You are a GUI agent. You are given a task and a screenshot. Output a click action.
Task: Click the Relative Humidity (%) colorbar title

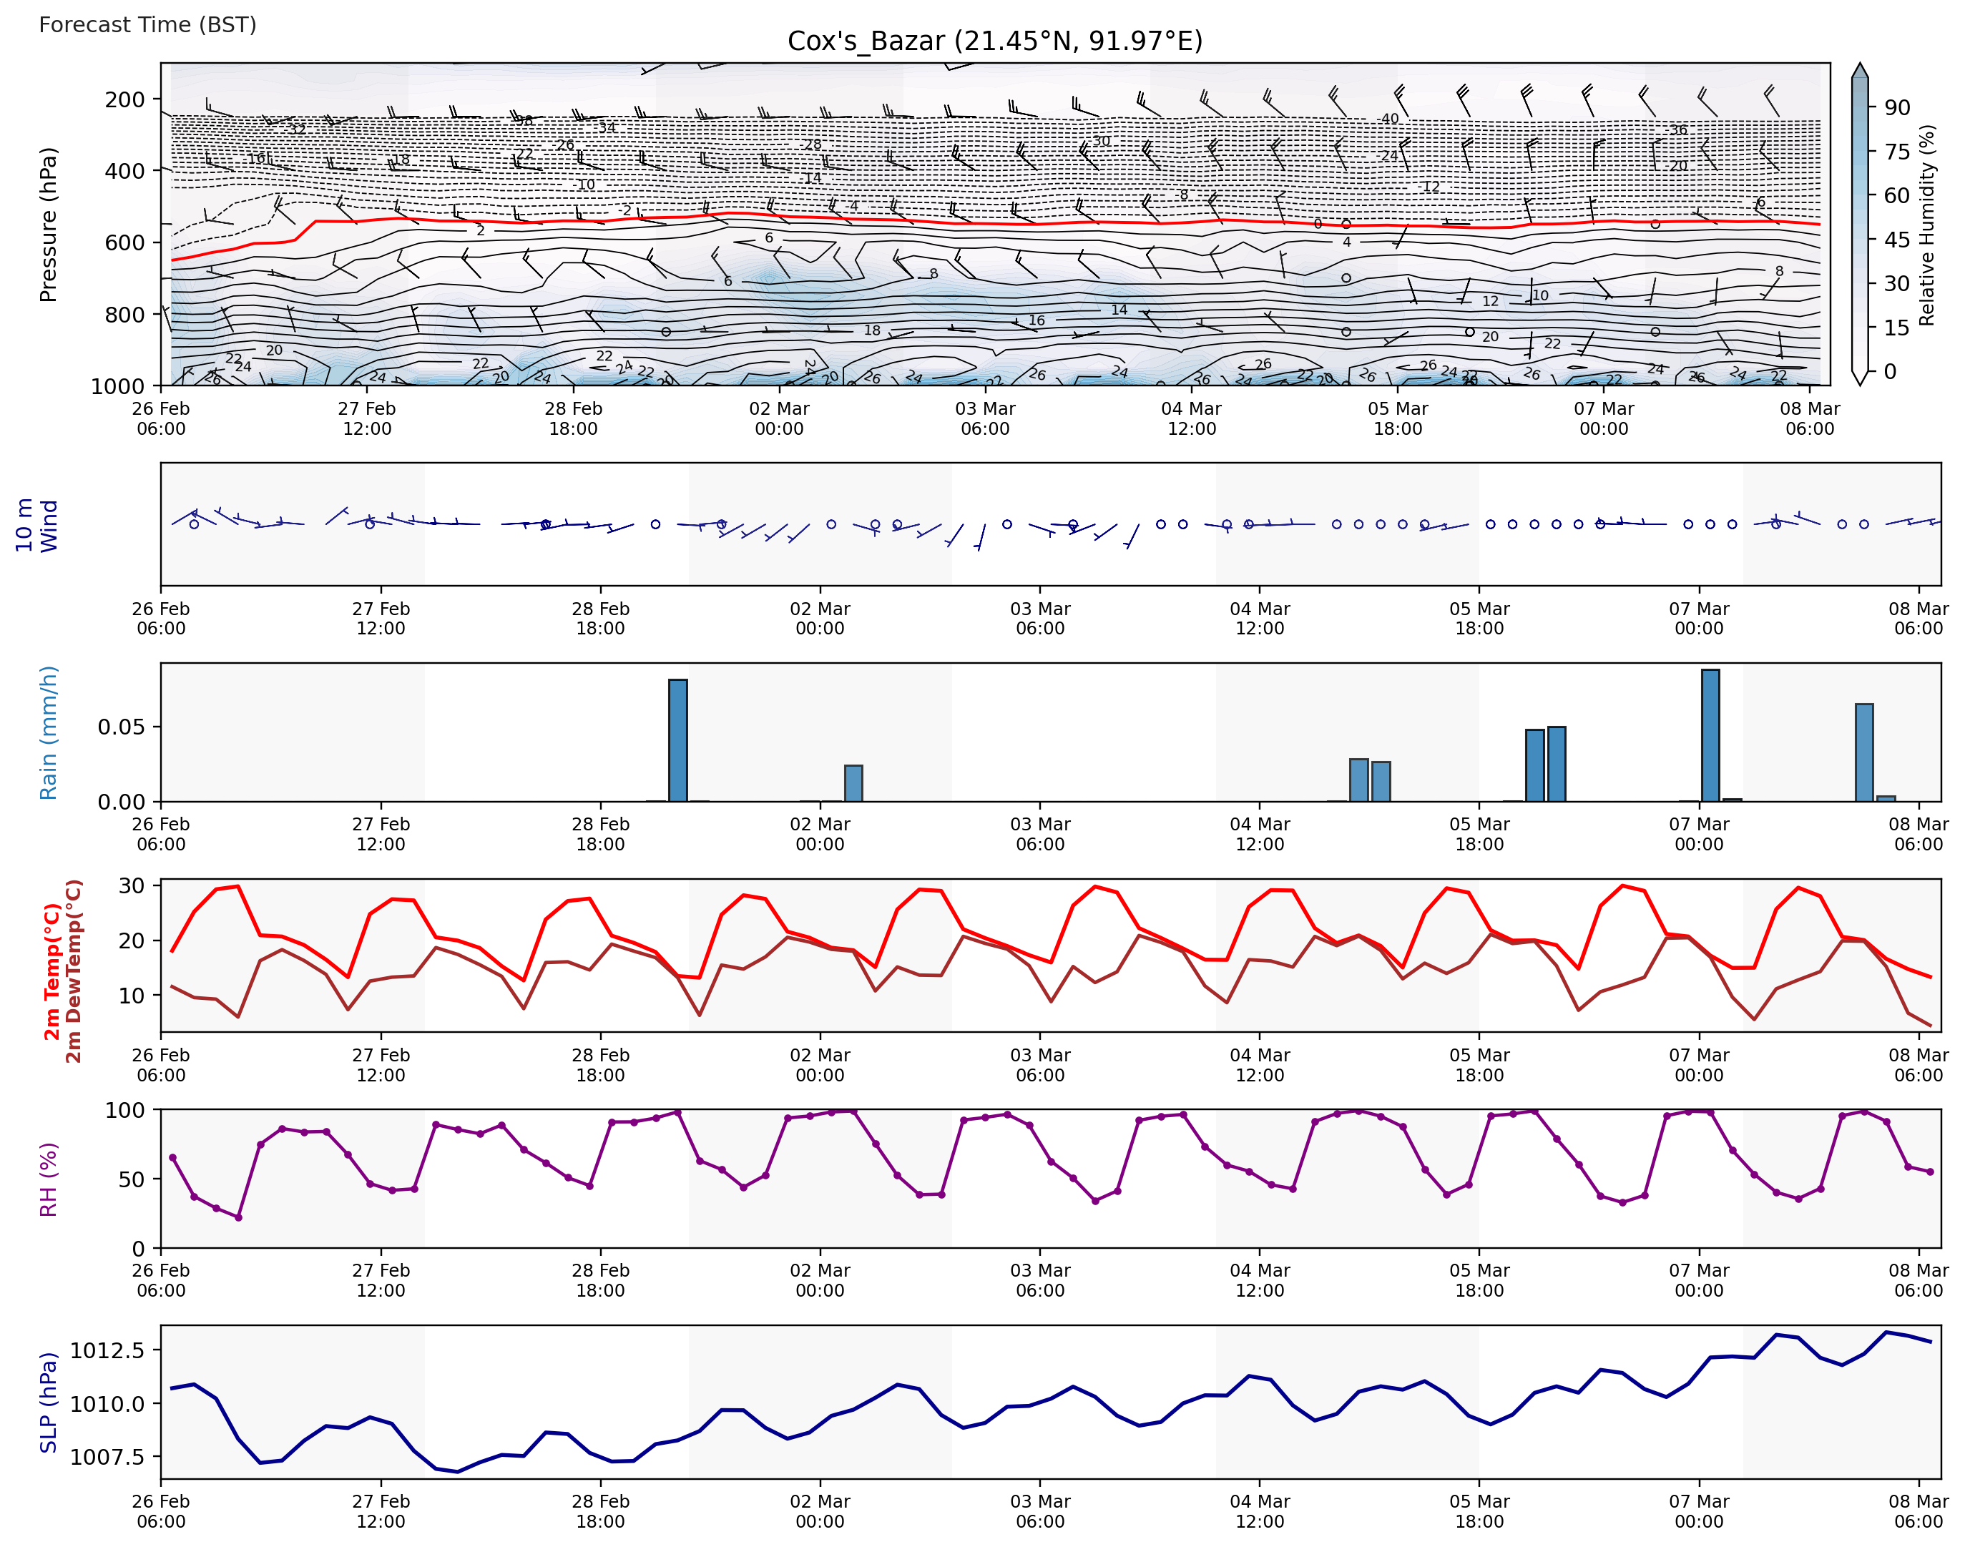(x=1927, y=225)
